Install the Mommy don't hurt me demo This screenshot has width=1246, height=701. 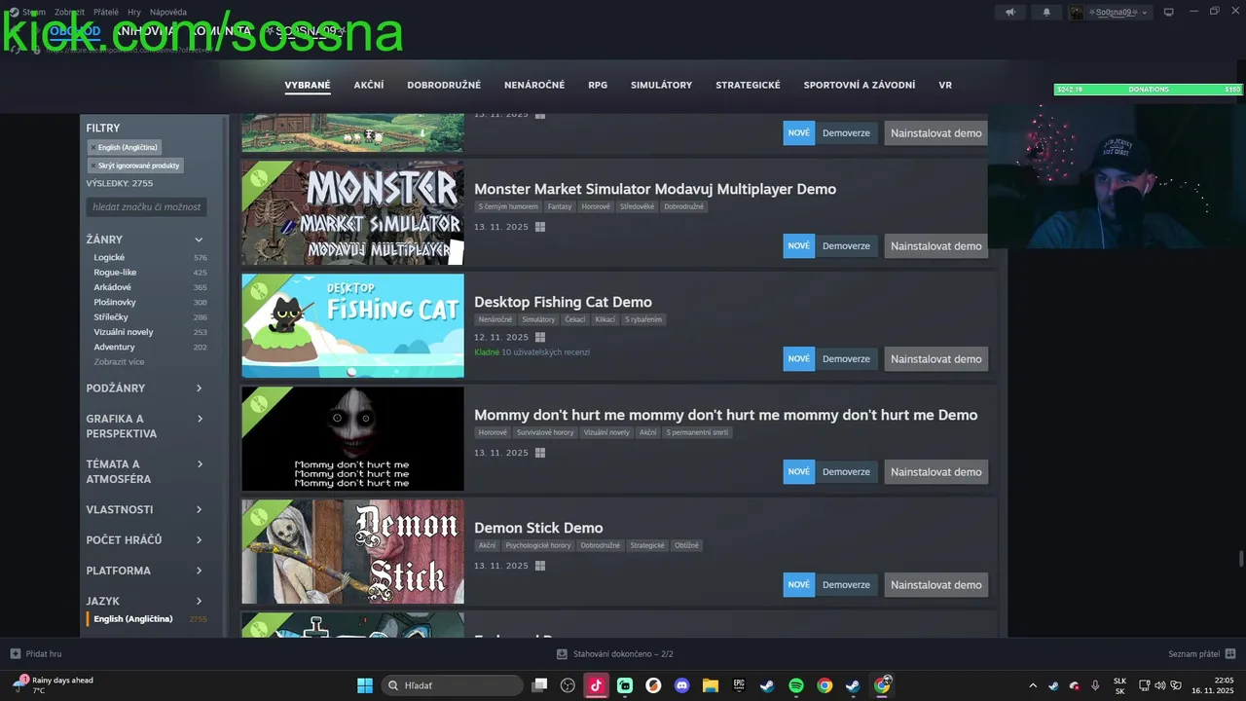pyautogui.click(x=935, y=472)
